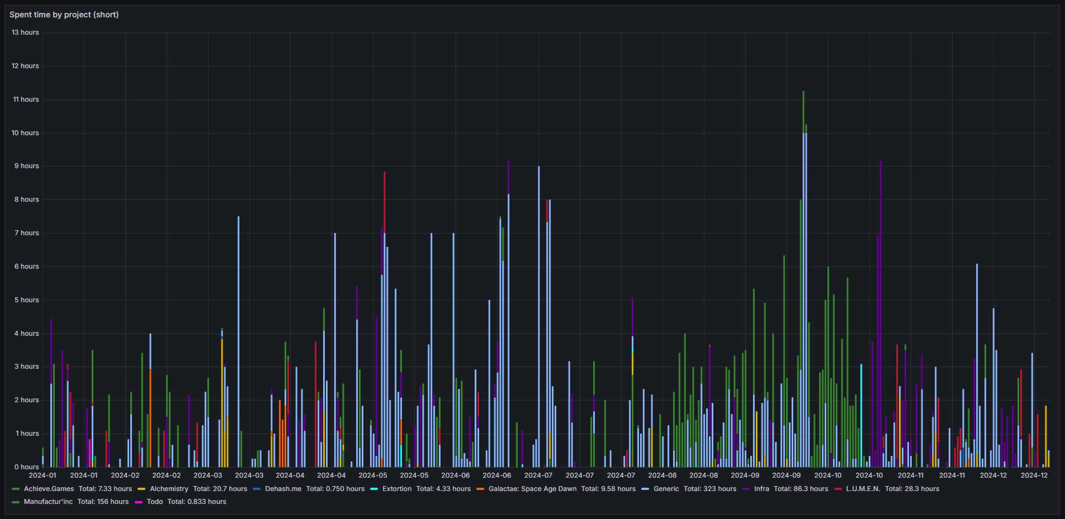Toggle the Infra legend series

pyautogui.click(x=761, y=489)
